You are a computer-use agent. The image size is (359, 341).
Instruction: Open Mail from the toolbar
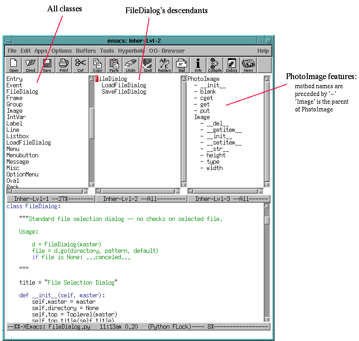coord(182,65)
